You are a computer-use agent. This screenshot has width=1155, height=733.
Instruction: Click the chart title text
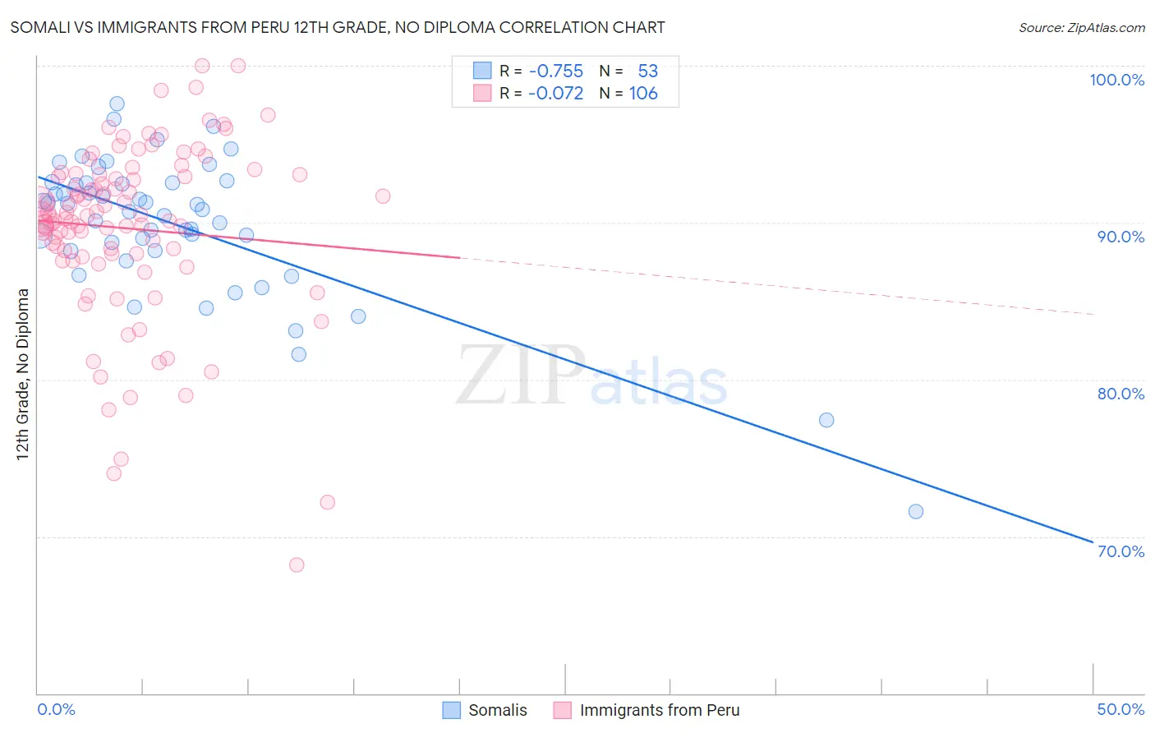[338, 27]
